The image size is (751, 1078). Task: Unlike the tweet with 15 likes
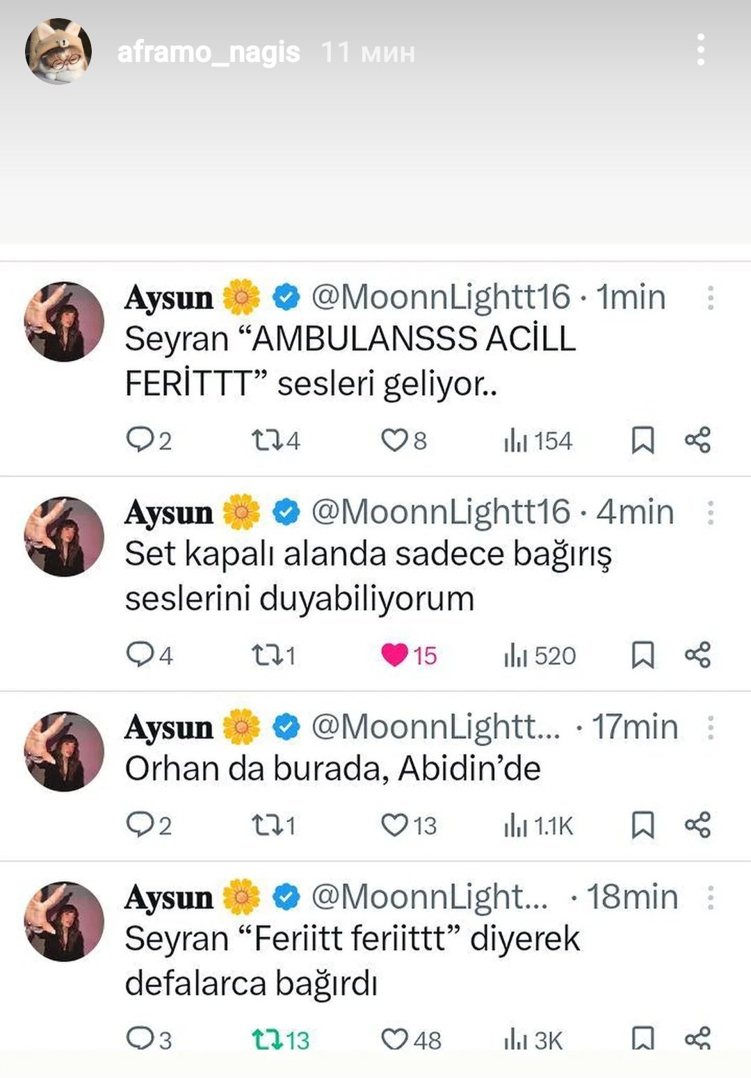click(394, 654)
